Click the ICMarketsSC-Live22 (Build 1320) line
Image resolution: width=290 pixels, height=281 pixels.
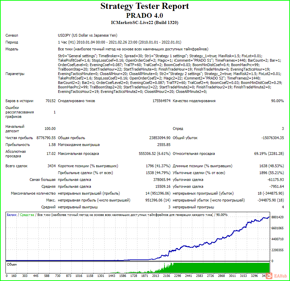coord(145,23)
